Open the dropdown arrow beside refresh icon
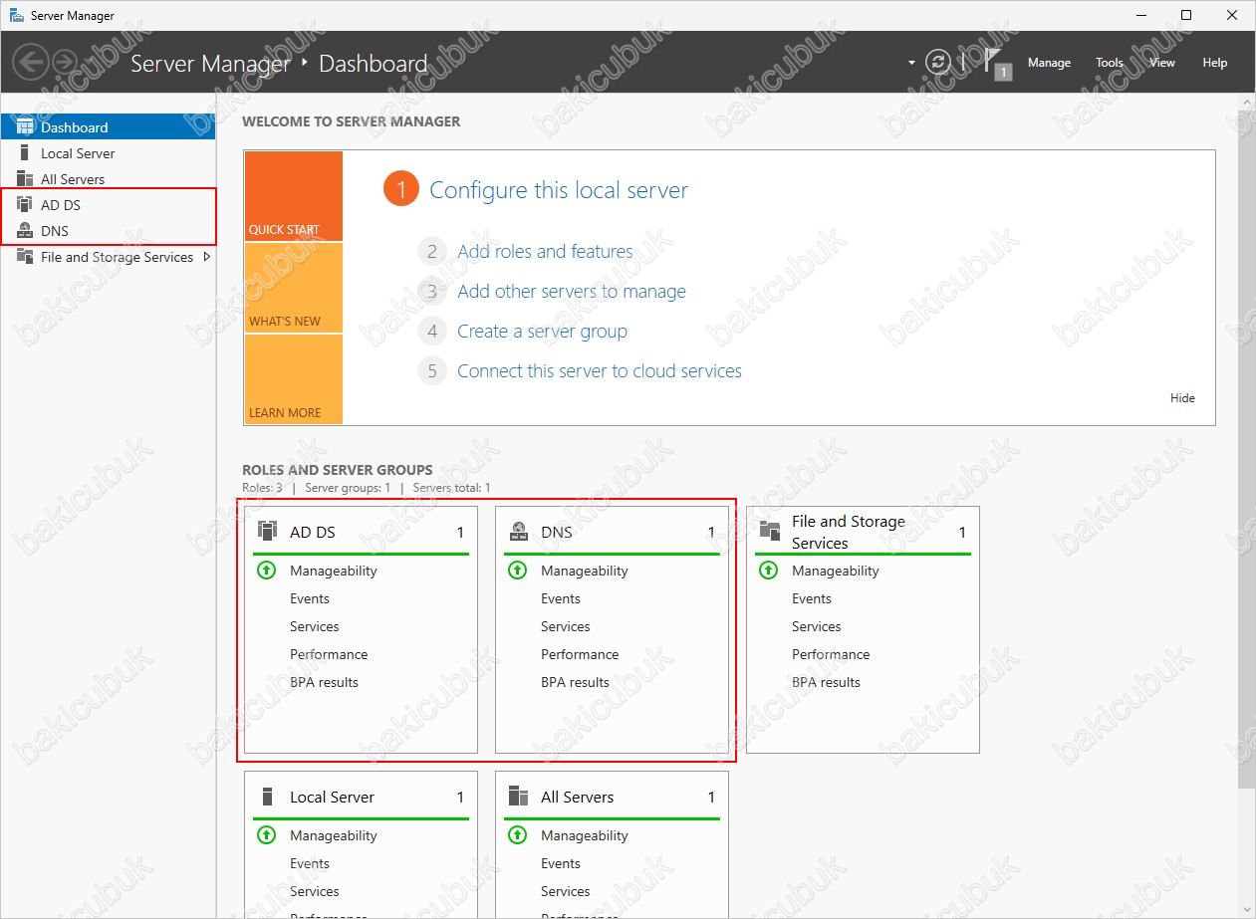Image resolution: width=1256 pixels, height=919 pixels. click(911, 63)
